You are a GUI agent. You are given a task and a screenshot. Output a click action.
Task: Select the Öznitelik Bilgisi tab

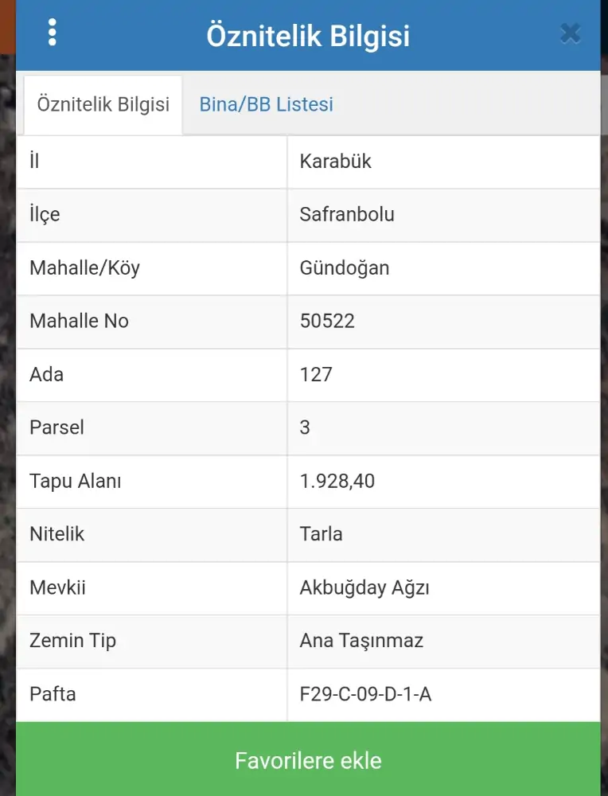pyautogui.click(x=103, y=104)
